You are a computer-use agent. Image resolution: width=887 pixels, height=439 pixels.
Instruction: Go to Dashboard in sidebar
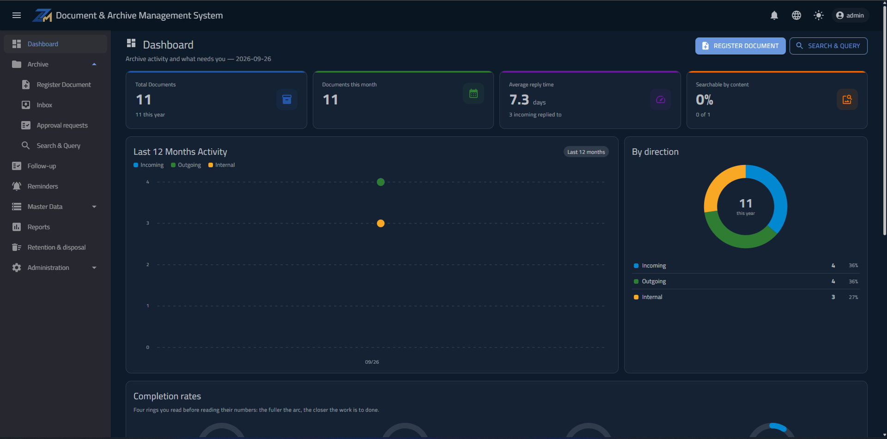tap(55, 44)
